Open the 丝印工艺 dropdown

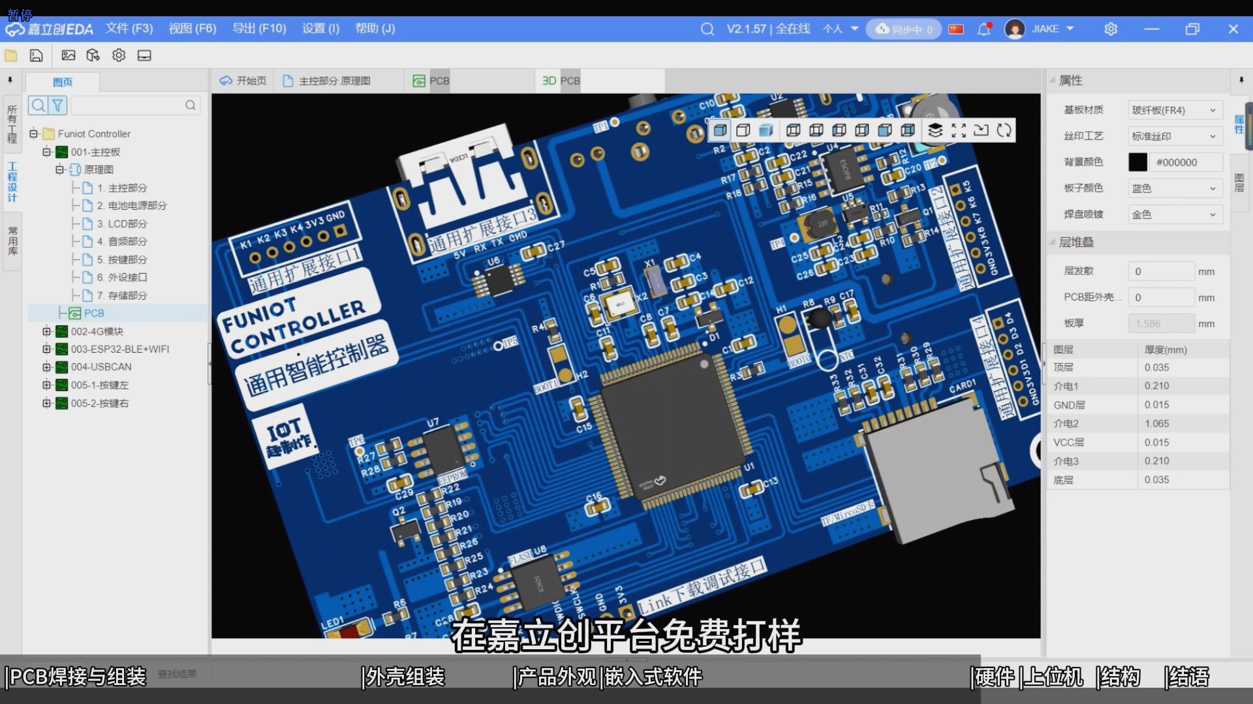pyautogui.click(x=1175, y=136)
